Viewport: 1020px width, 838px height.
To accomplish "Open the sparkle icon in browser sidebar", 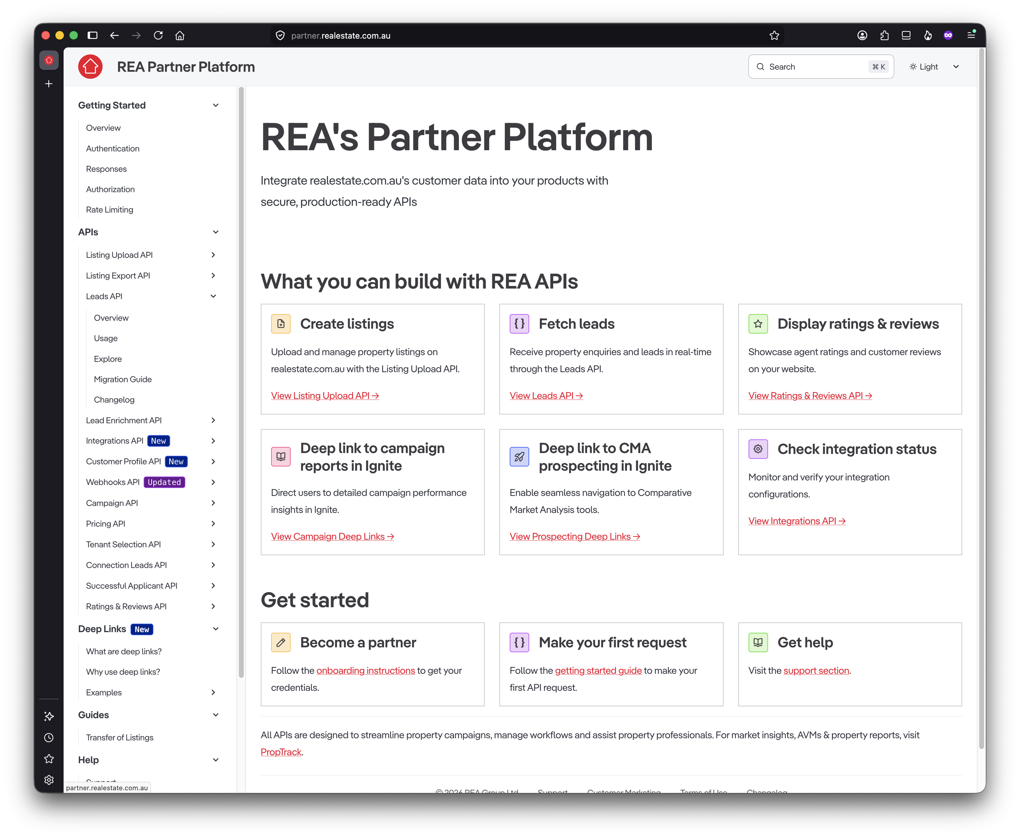I will (49, 716).
